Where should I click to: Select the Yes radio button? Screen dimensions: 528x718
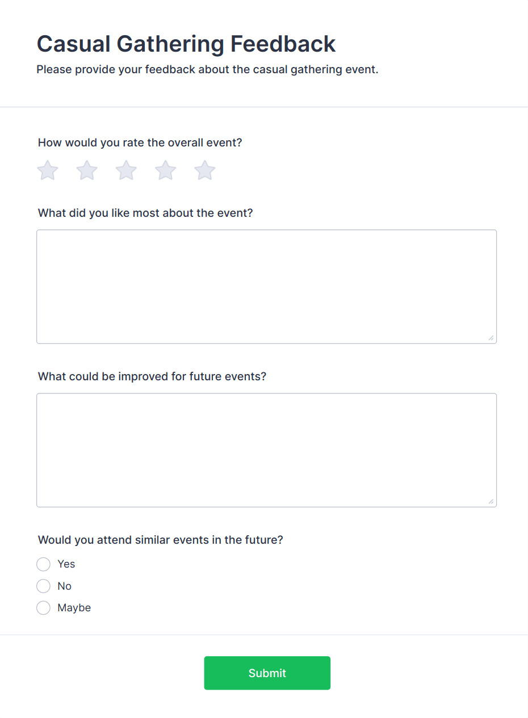[44, 564]
